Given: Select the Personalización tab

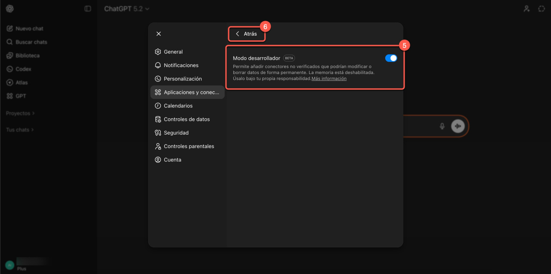Looking at the screenshot, I should tap(183, 79).
